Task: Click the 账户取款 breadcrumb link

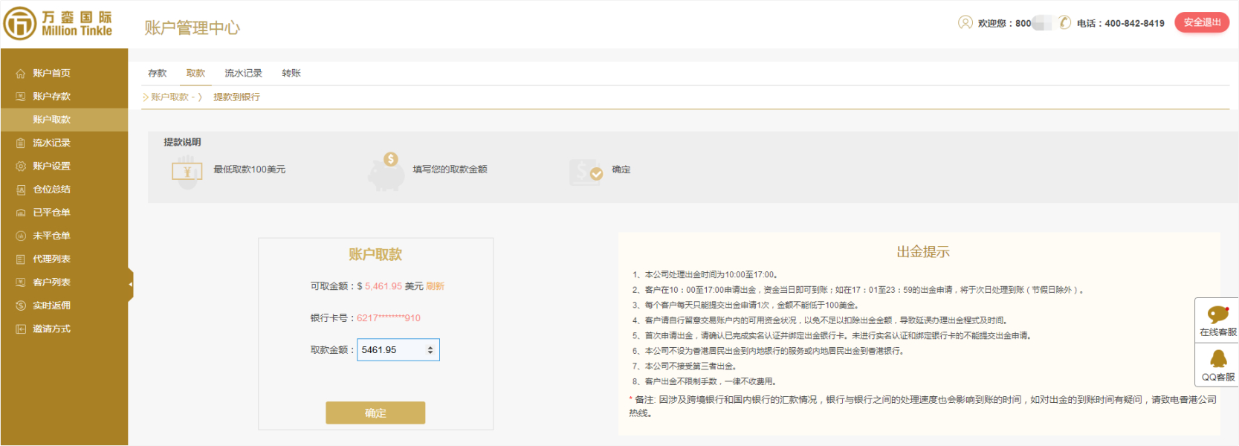Action: click(x=169, y=97)
